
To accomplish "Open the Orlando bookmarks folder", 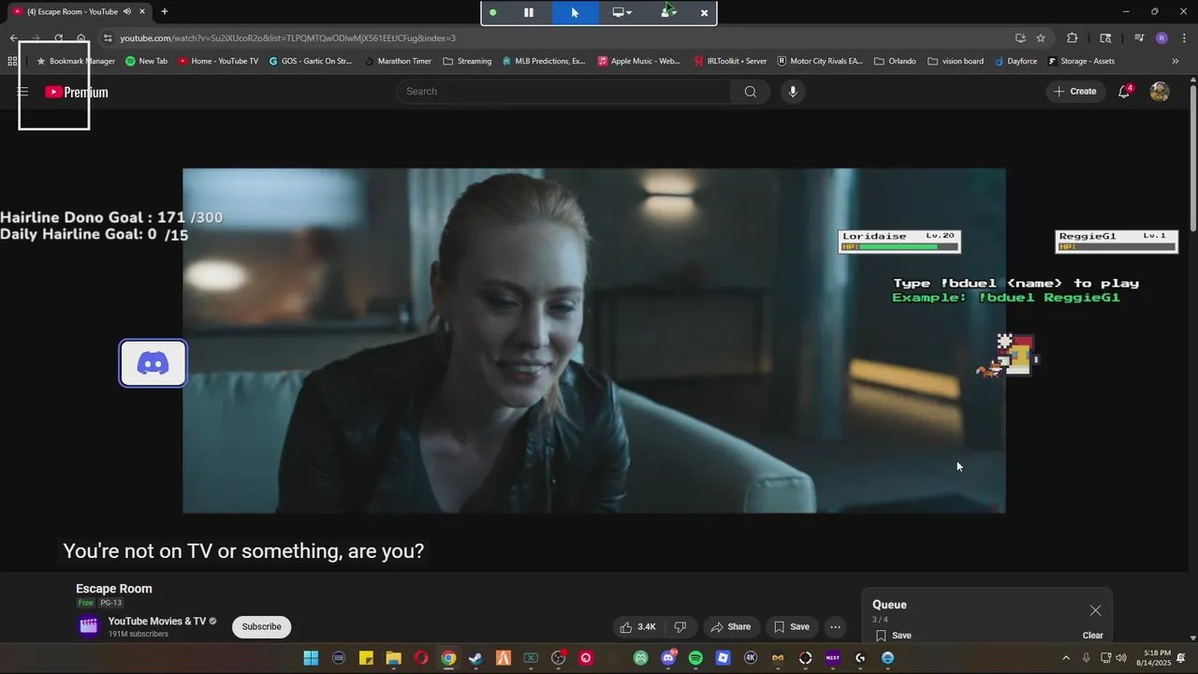I will point(895,61).
